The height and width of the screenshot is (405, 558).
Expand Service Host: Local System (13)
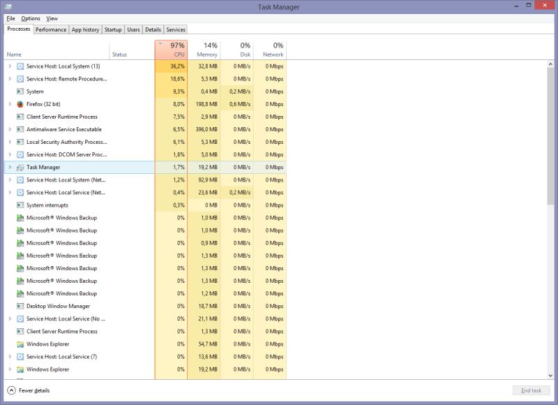click(x=9, y=66)
